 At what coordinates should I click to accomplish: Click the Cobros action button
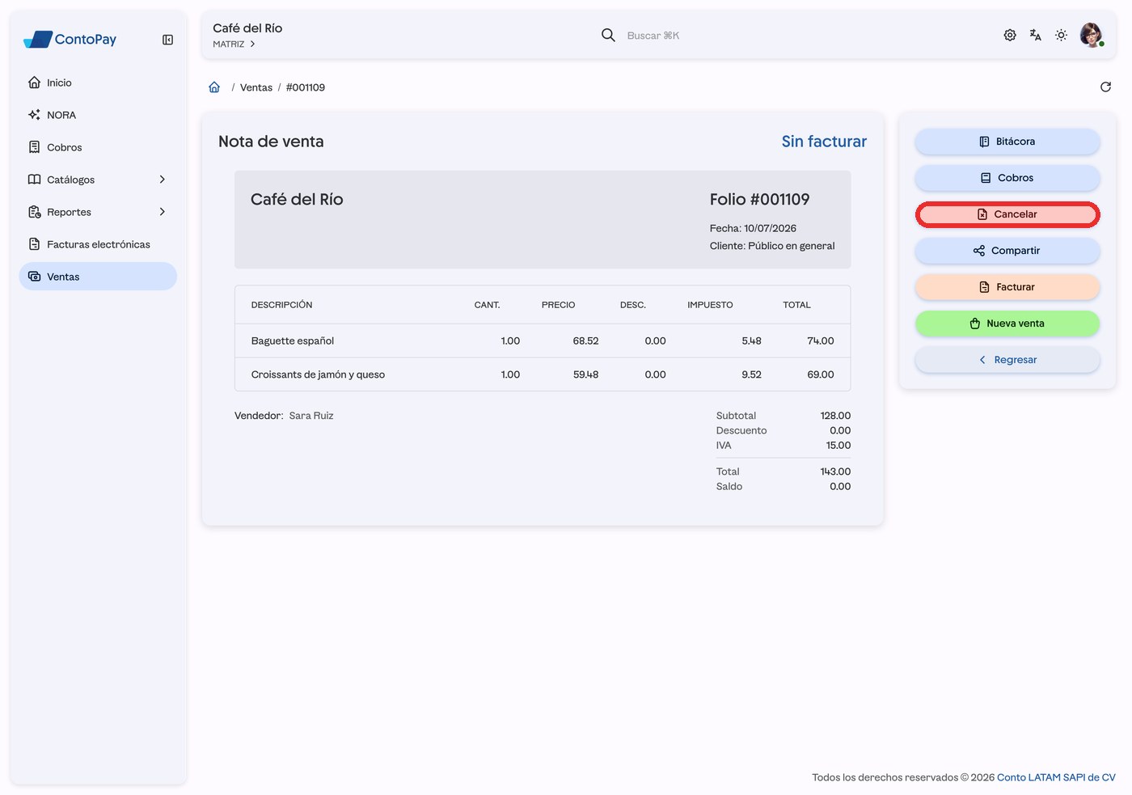tap(1007, 178)
